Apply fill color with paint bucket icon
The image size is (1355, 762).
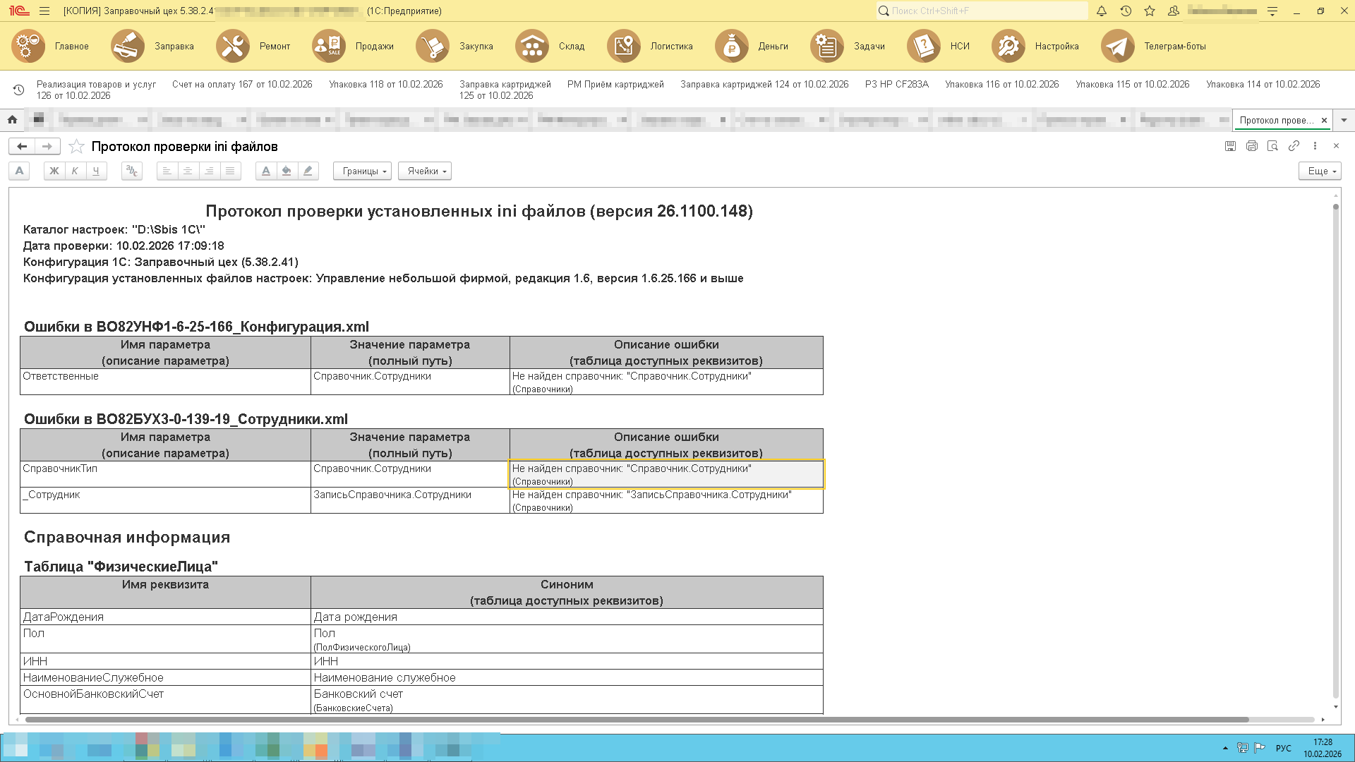[x=287, y=171]
